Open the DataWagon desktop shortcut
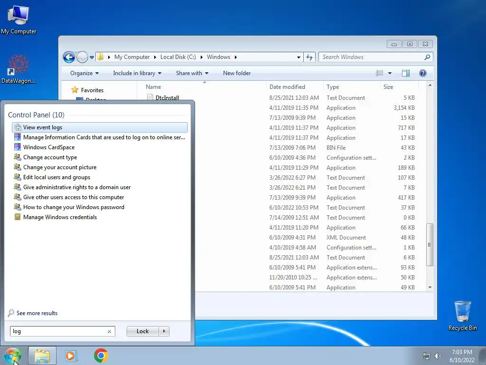 18,69
